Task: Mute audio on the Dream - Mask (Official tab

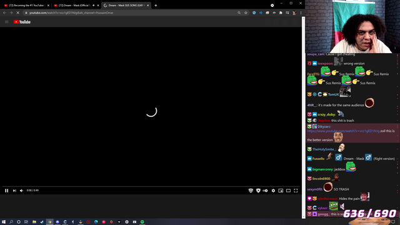Action: coord(94,6)
